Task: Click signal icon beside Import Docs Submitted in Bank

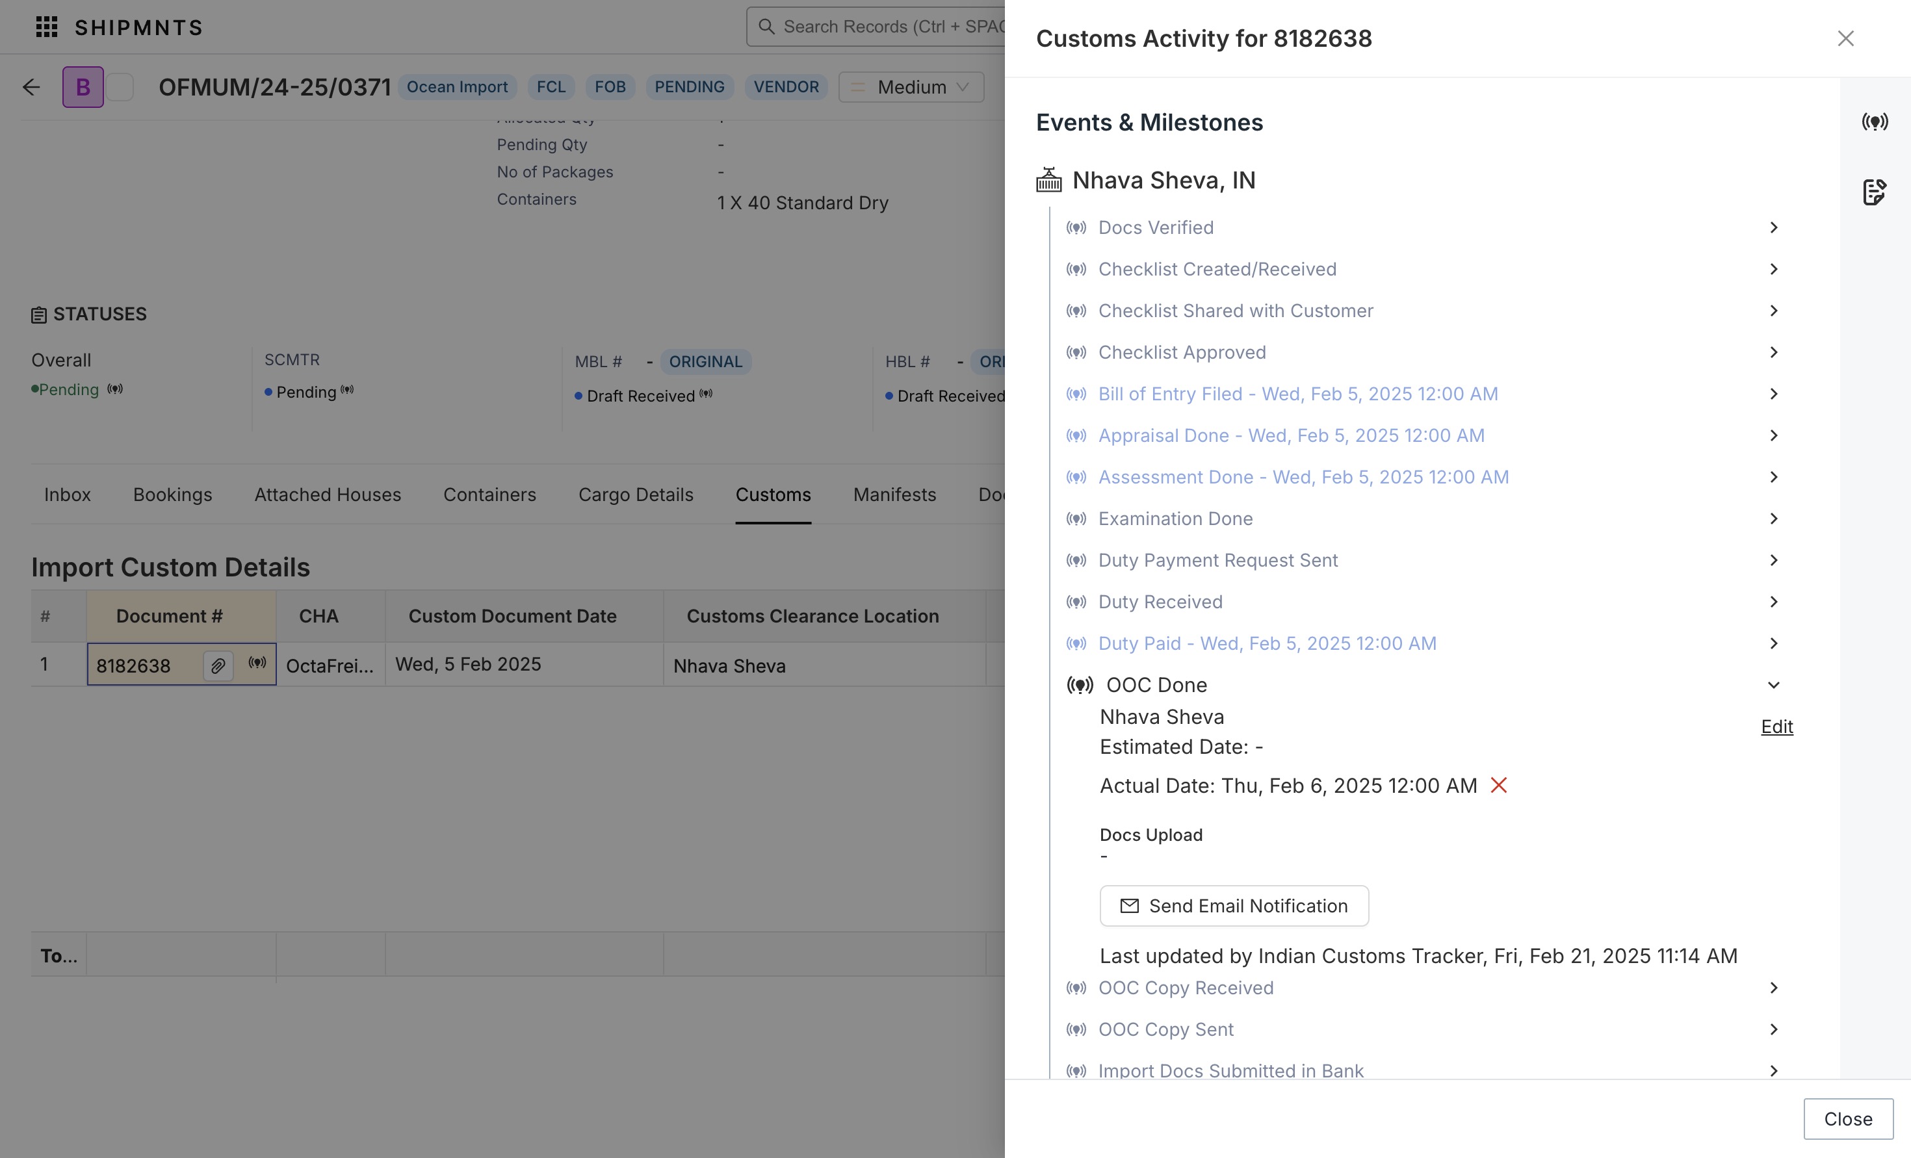Action: coord(1076,1070)
